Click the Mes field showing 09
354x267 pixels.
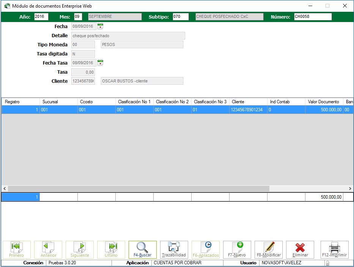point(78,16)
